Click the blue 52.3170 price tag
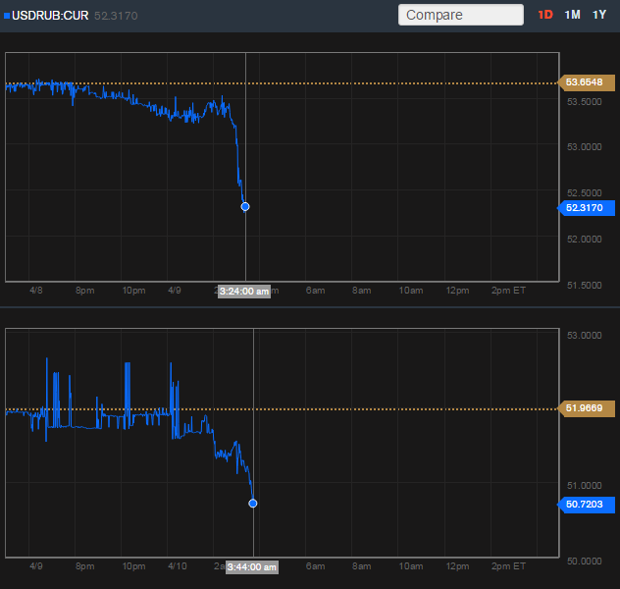The image size is (620, 589). click(x=586, y=208)
